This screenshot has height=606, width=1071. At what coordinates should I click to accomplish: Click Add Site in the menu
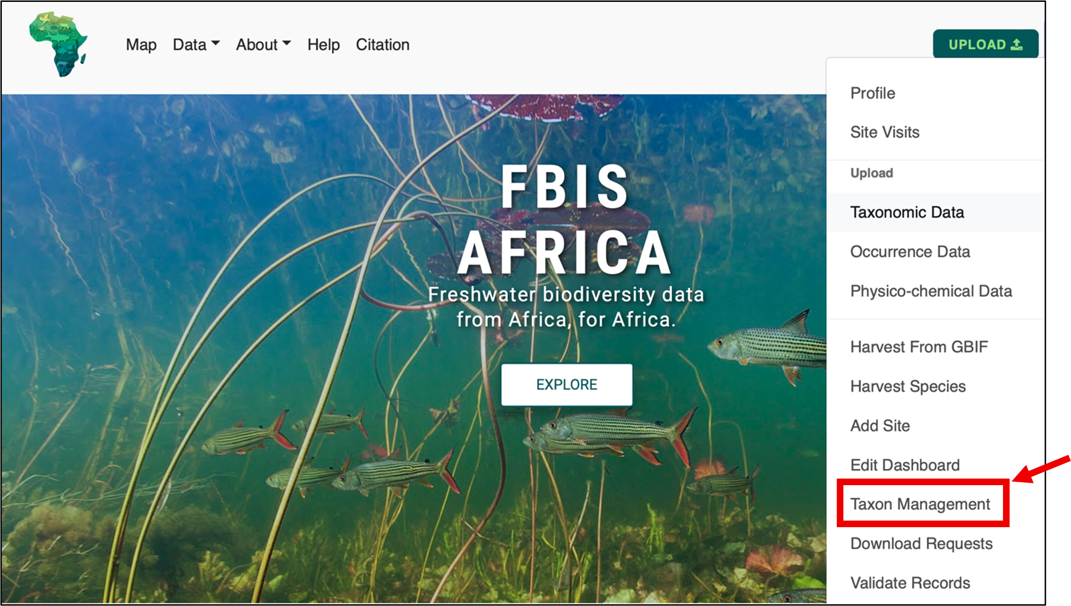click(x=880, y=426)
